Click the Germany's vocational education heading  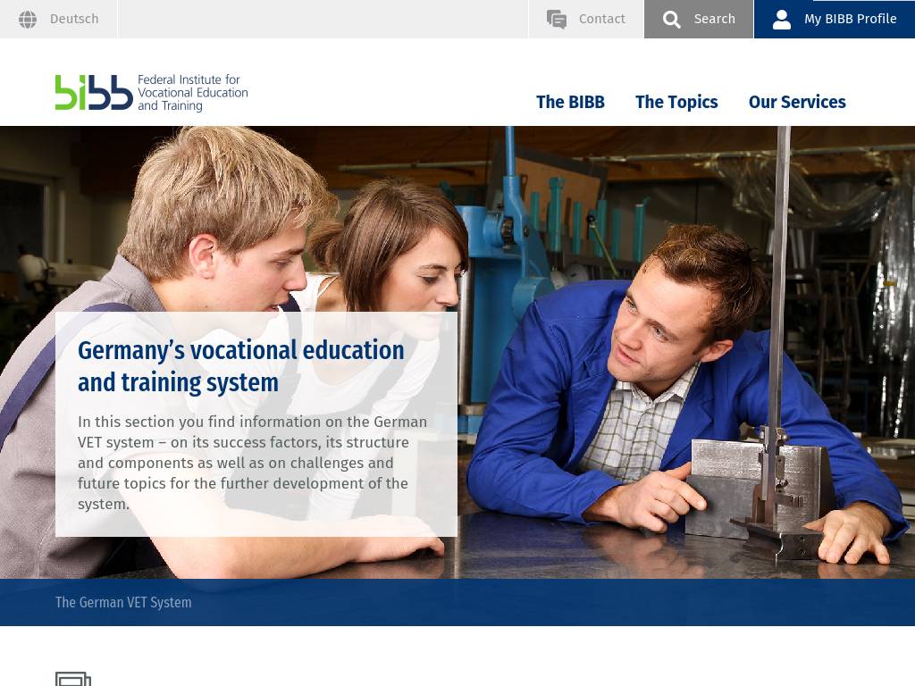[x=241, y=366]
